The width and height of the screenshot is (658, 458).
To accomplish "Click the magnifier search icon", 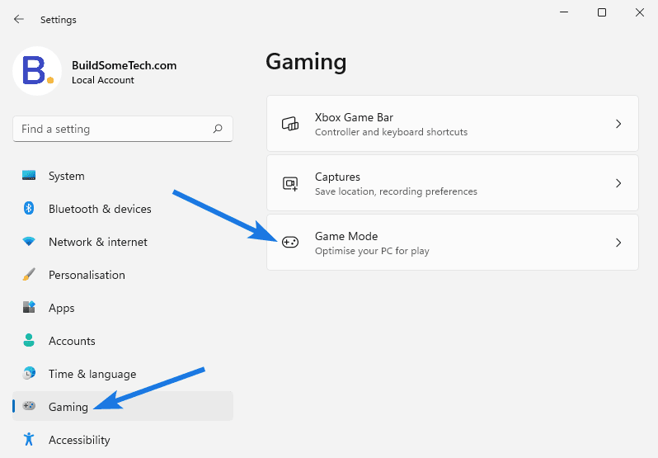I will pyautogui.click(x=218, y=129).
